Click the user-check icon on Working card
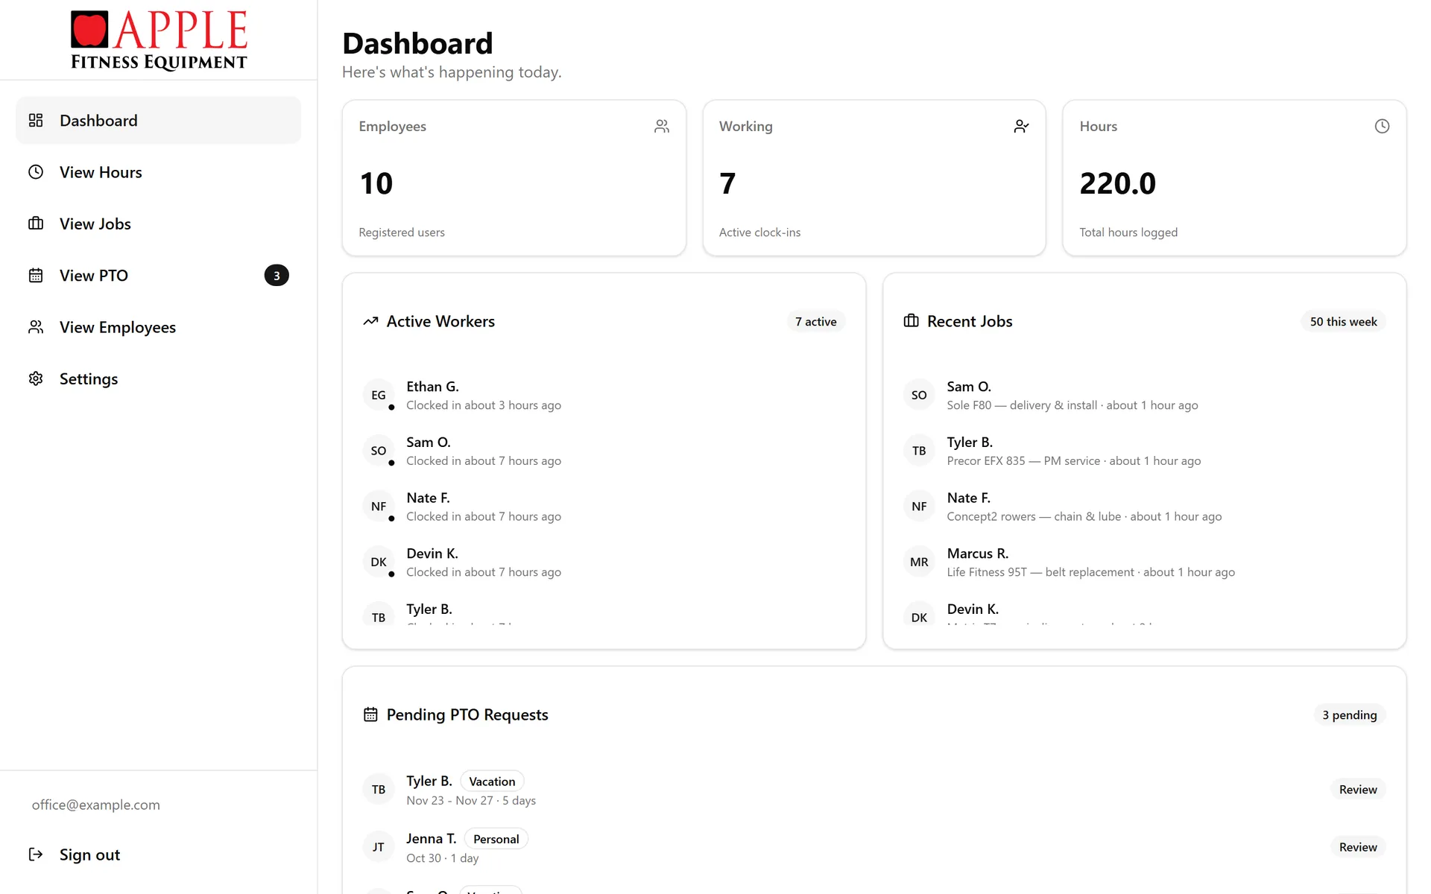Viewport: 1431px width, 894px height. 1022,127
